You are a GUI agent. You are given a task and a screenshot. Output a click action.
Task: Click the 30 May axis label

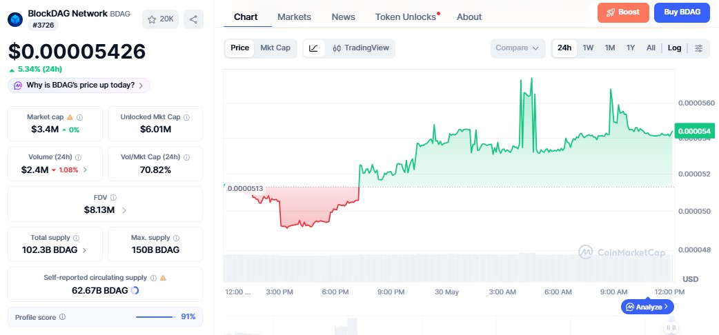point(446,292)
